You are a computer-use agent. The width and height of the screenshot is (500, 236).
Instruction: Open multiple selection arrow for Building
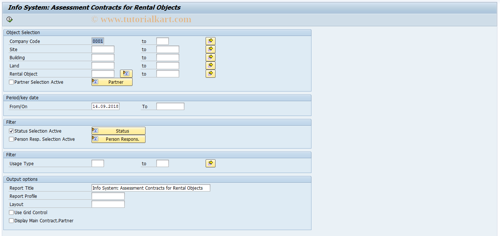(210, 57)
